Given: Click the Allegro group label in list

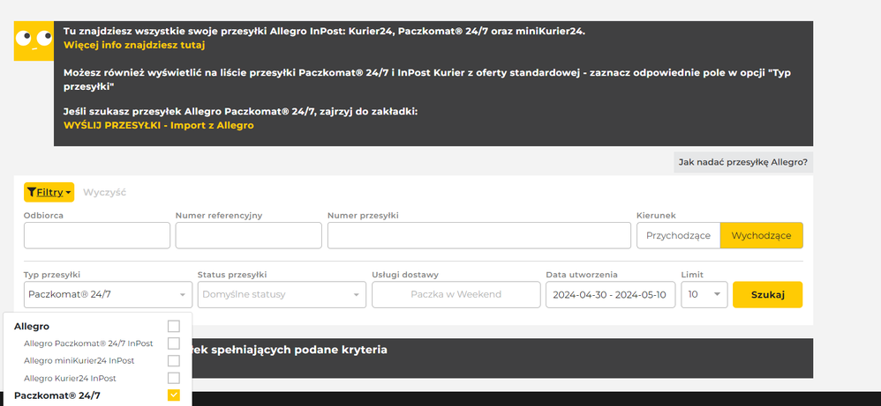Looking at the screenshot, I should [32, 327].
